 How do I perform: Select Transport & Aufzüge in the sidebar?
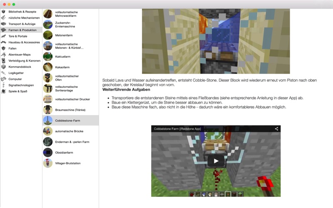(x=22, y=24)
